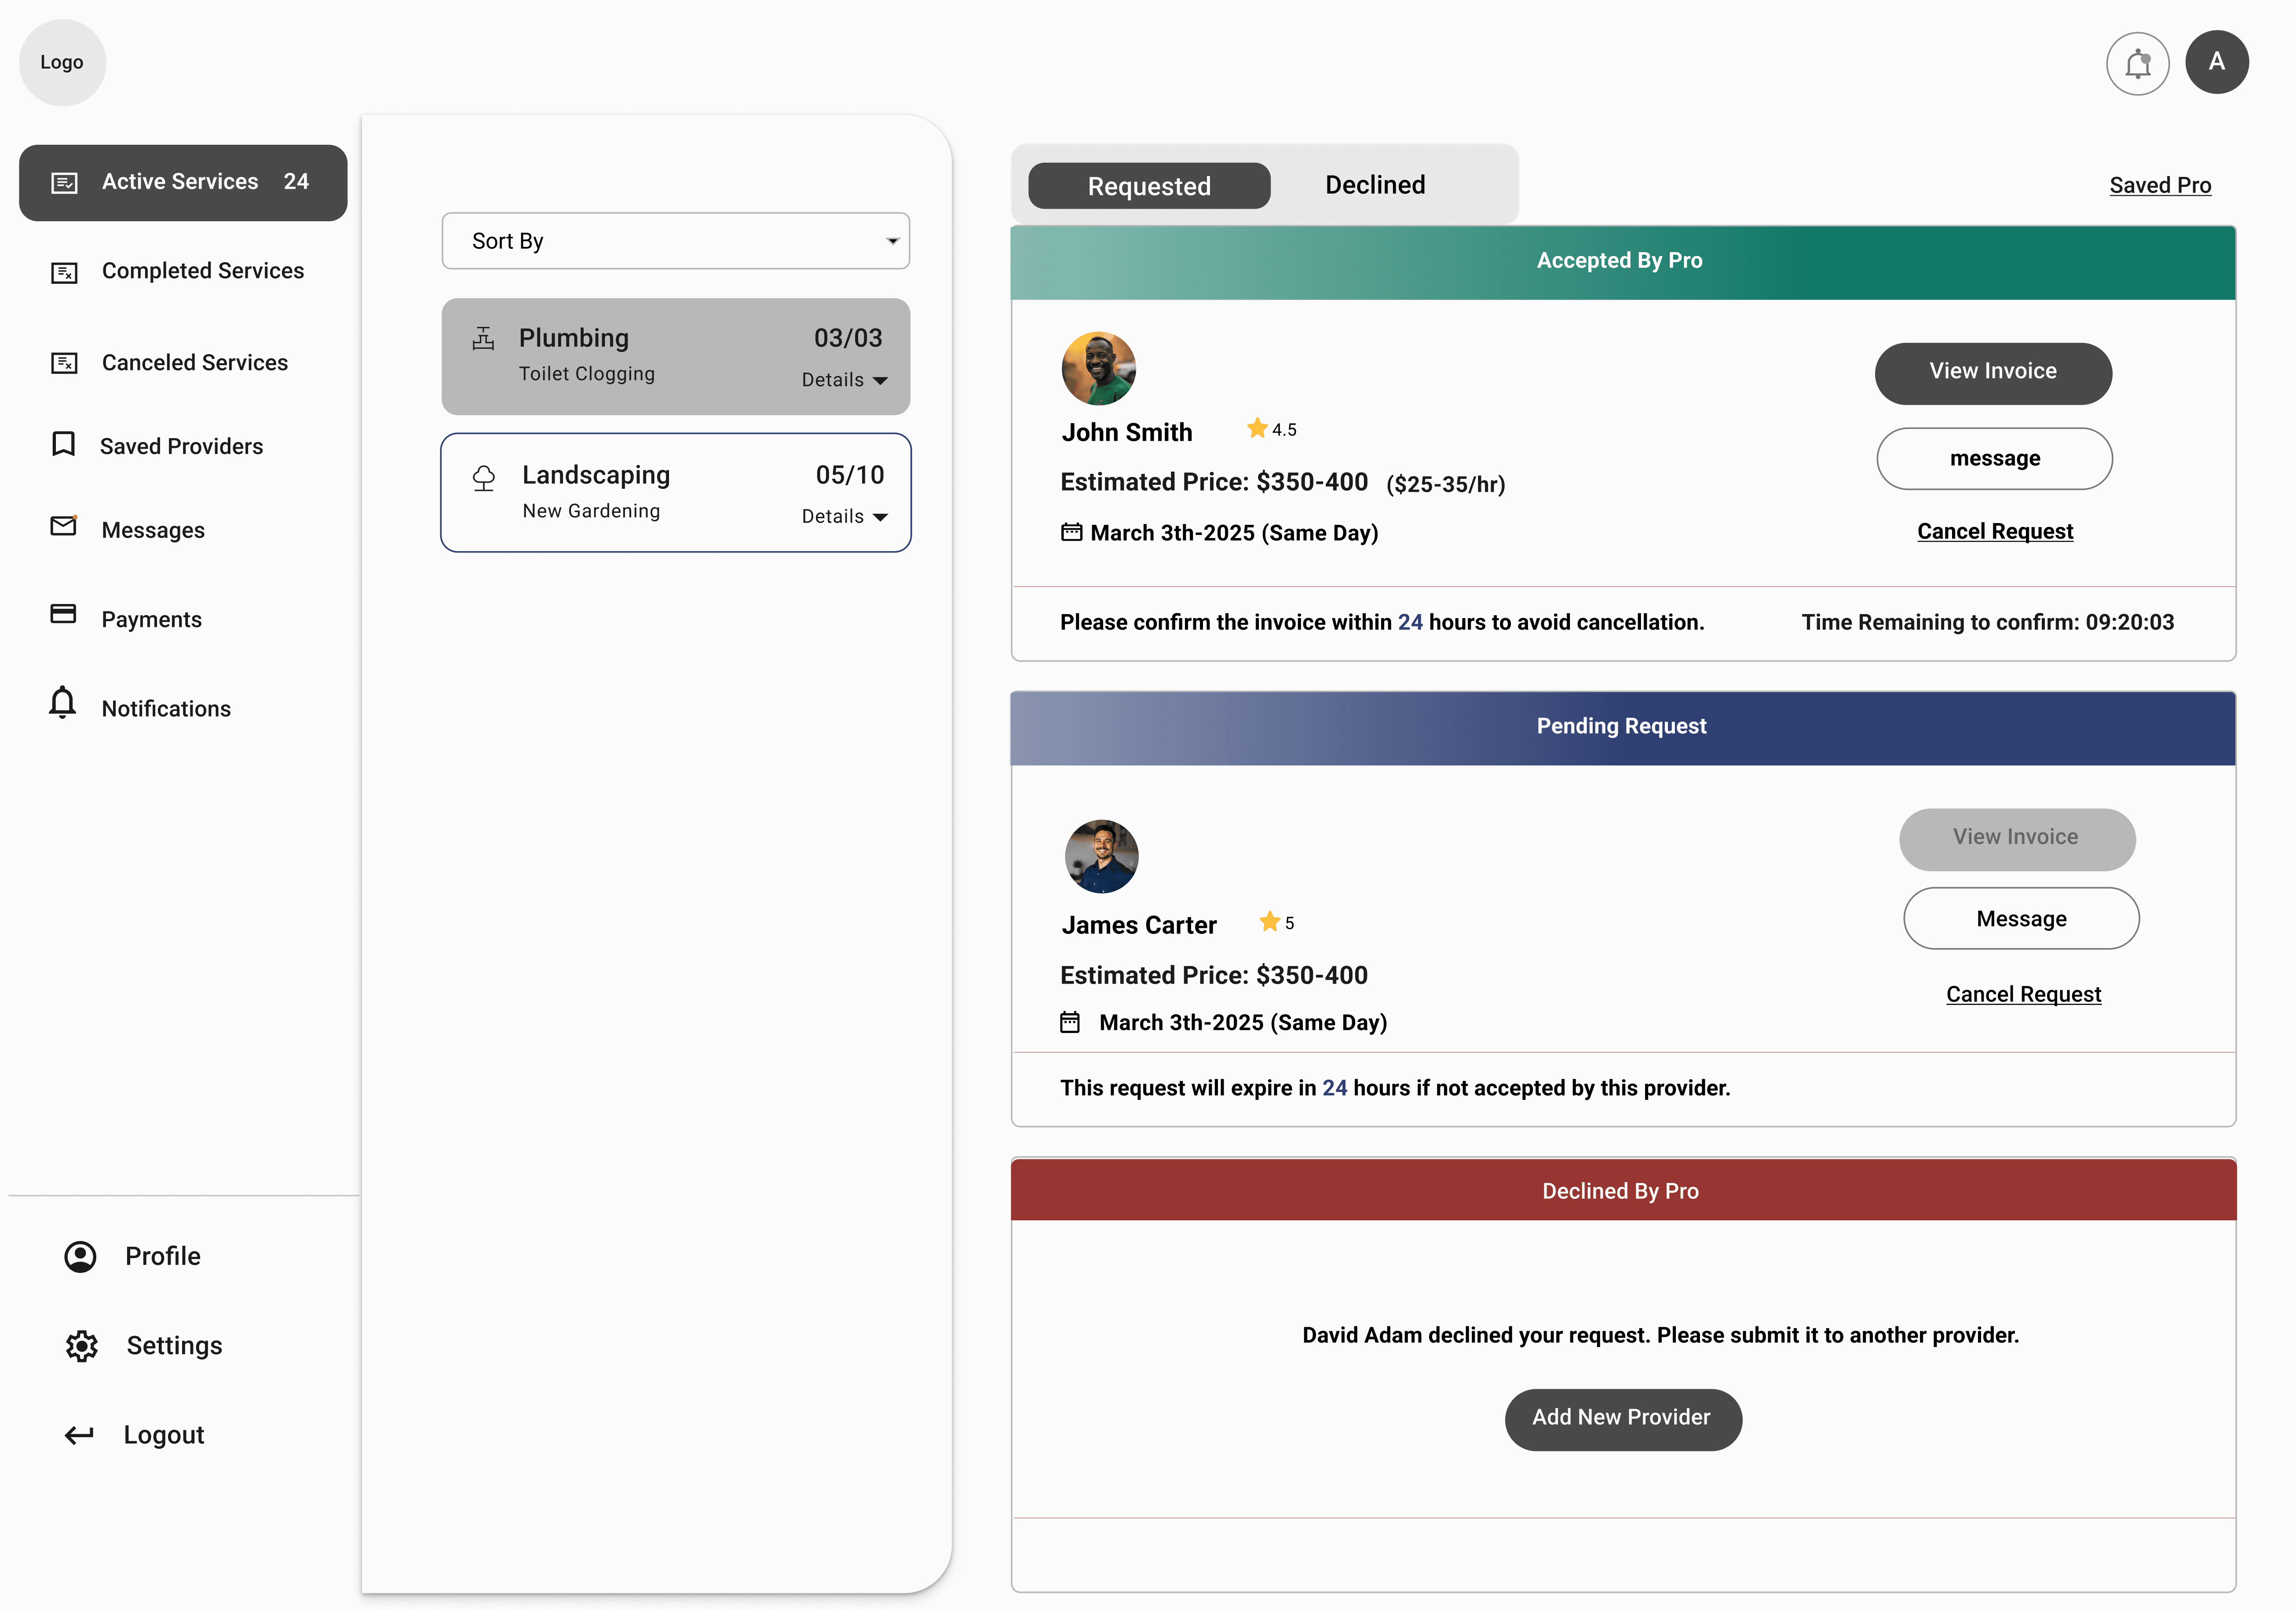
Task: Expand Details on the Plumbing card
Action: (844, 380)
